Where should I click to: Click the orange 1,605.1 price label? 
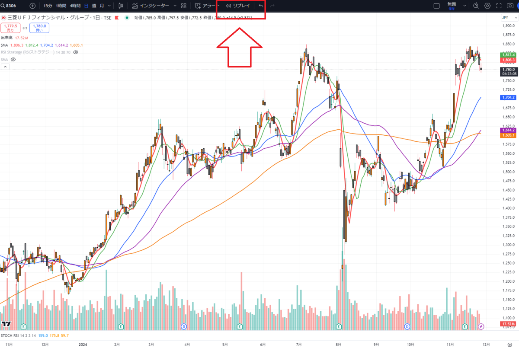click(x=507, y=135)
